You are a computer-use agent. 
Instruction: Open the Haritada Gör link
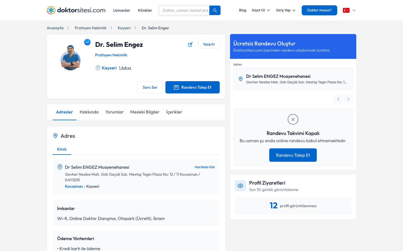pos(205,167)
